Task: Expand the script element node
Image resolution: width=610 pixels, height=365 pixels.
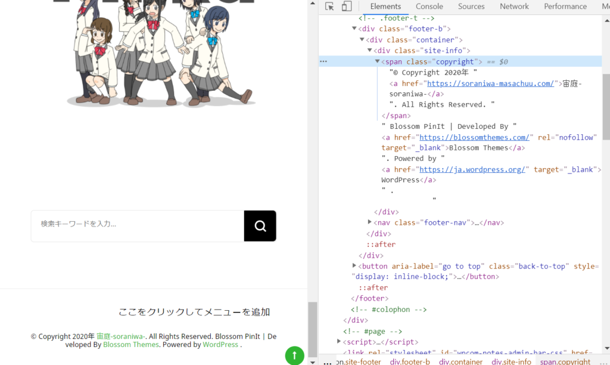Action: 339,342
